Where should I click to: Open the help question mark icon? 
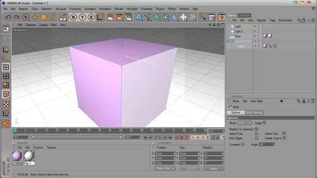[202, 17]
